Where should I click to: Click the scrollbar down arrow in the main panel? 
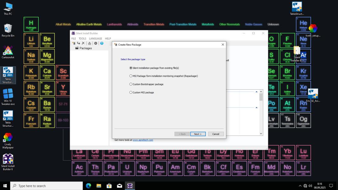tap(261, 134)
